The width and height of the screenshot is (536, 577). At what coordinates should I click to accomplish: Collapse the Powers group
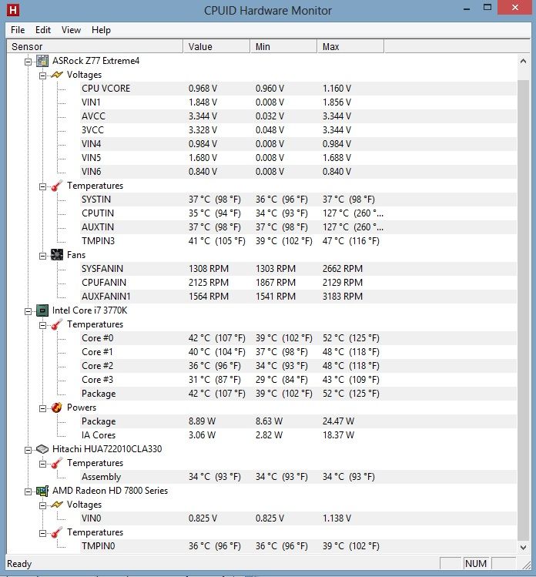(42, 409)
